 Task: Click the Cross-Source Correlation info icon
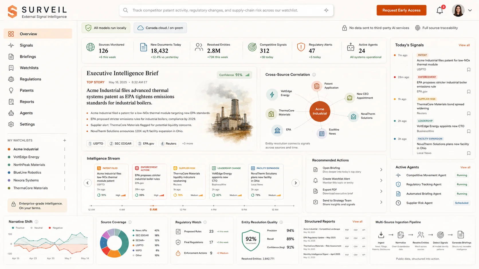pyautogui.click(x=314, y=75)
